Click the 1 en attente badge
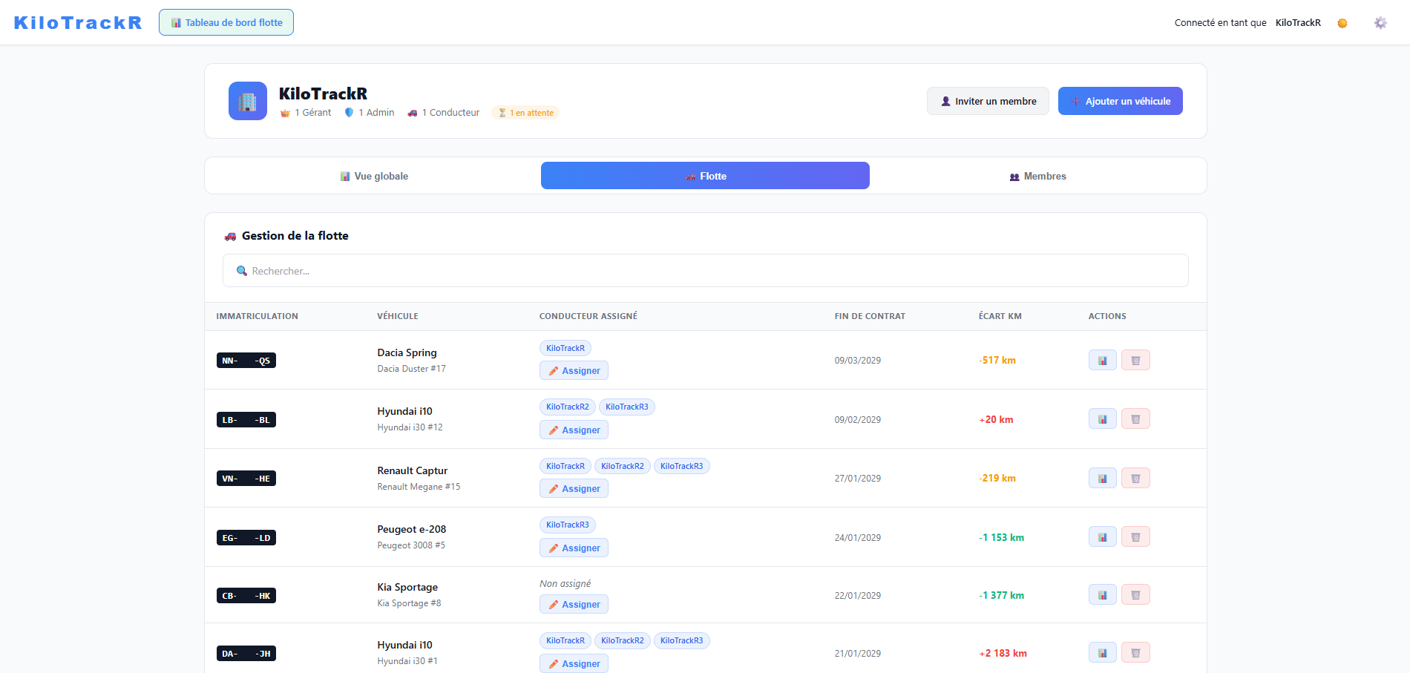The image size is (1410, 673). (525, 113)
